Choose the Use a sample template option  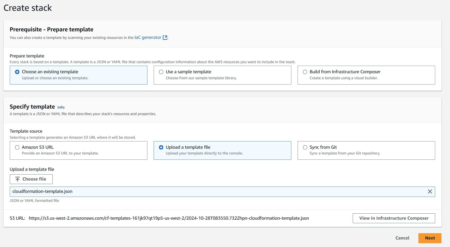point(161,72)
